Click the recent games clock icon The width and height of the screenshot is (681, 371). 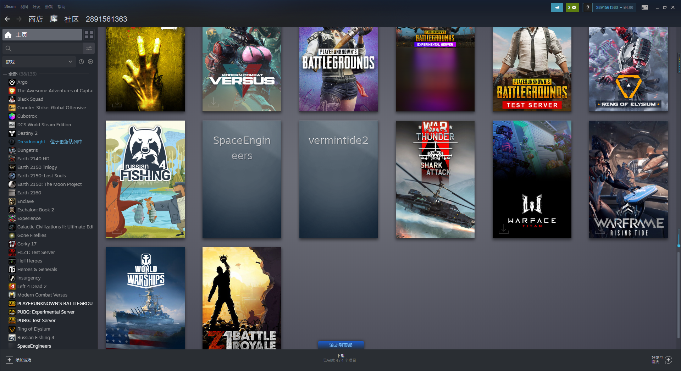click(x=81, y=61)
